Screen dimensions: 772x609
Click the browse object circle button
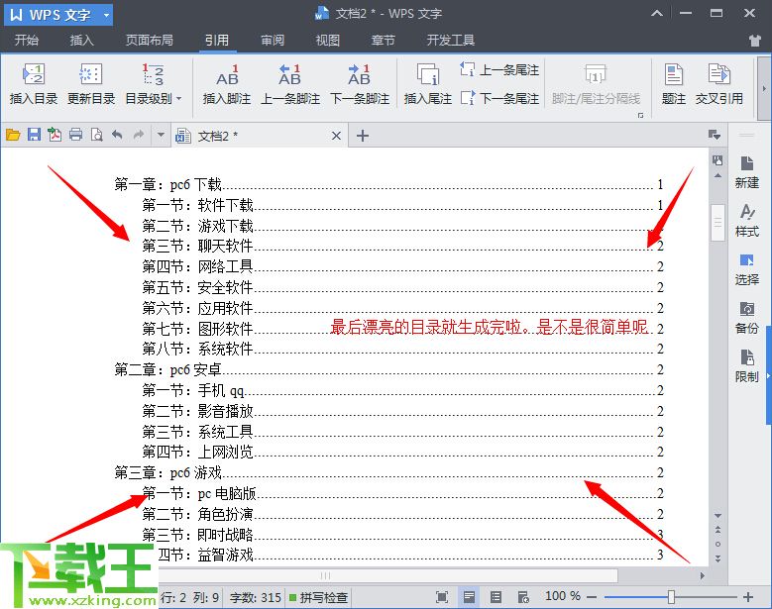click(x=717, y=544)
